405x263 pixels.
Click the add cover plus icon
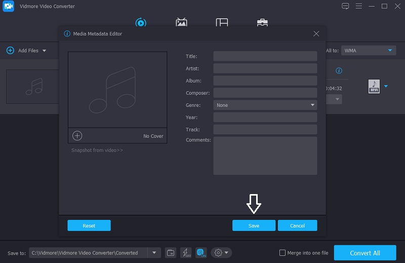click(x=77, y=136)
